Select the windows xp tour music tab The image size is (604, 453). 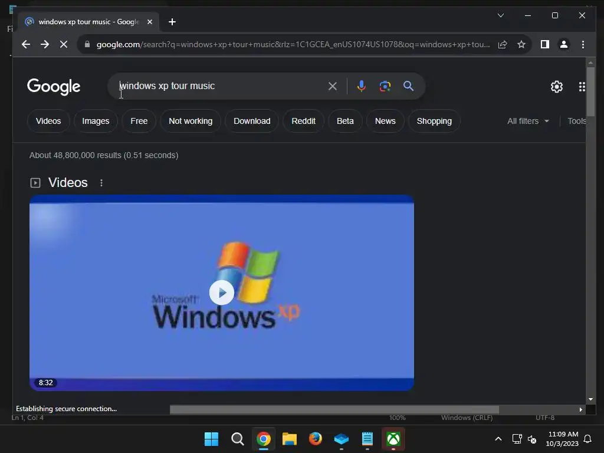[88, 22]
